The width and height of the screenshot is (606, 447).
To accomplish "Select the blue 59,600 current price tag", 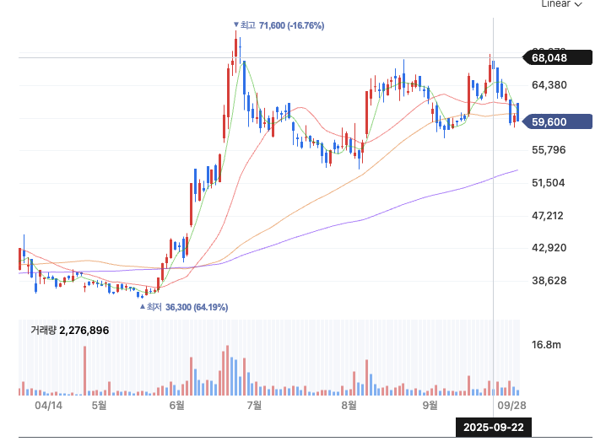I will [549, 122].
